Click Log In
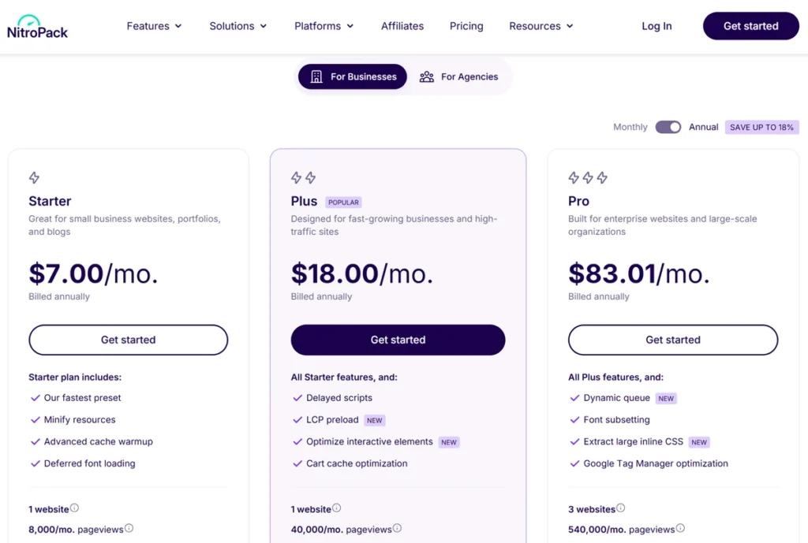808x543 pixels. click(x=656, y=26)
